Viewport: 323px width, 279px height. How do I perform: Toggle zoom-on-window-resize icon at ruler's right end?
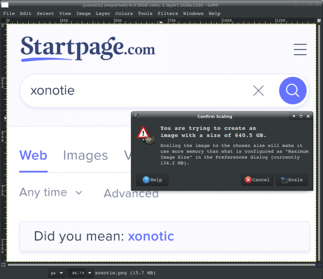pos(319,20)
